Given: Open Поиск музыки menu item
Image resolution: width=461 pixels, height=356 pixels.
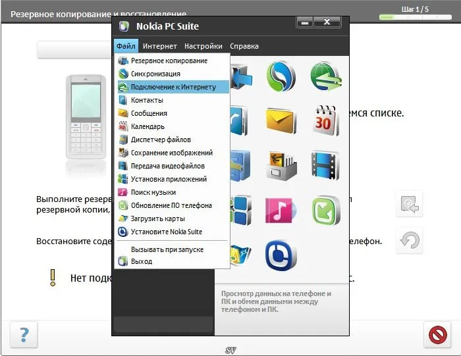Looking at the screenshot, I should (x=173, y=192).
